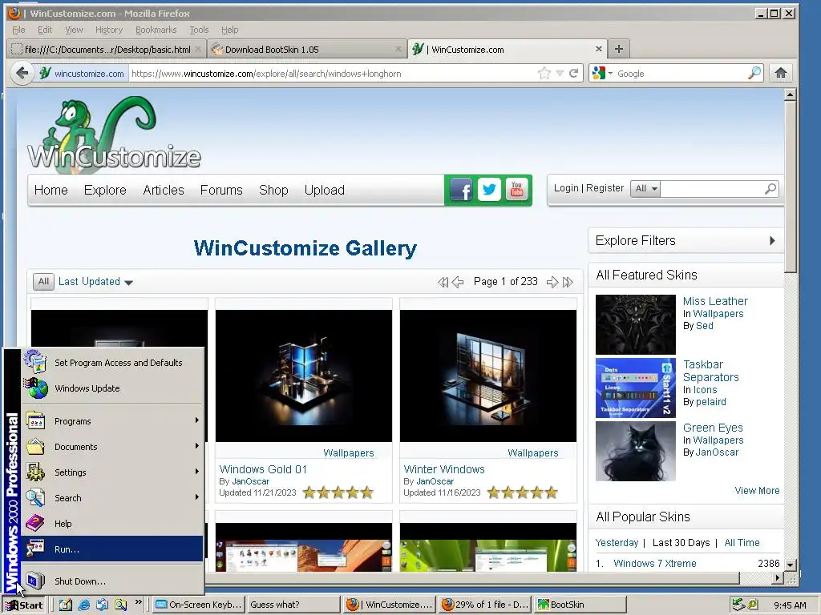Open the Explore navigation link
This screenshot has height=615, width=821.
[x=105, y=190]
